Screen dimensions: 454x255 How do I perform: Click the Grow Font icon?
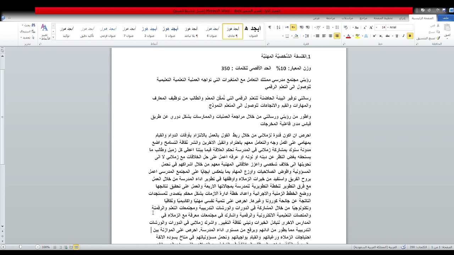[371, 27]
